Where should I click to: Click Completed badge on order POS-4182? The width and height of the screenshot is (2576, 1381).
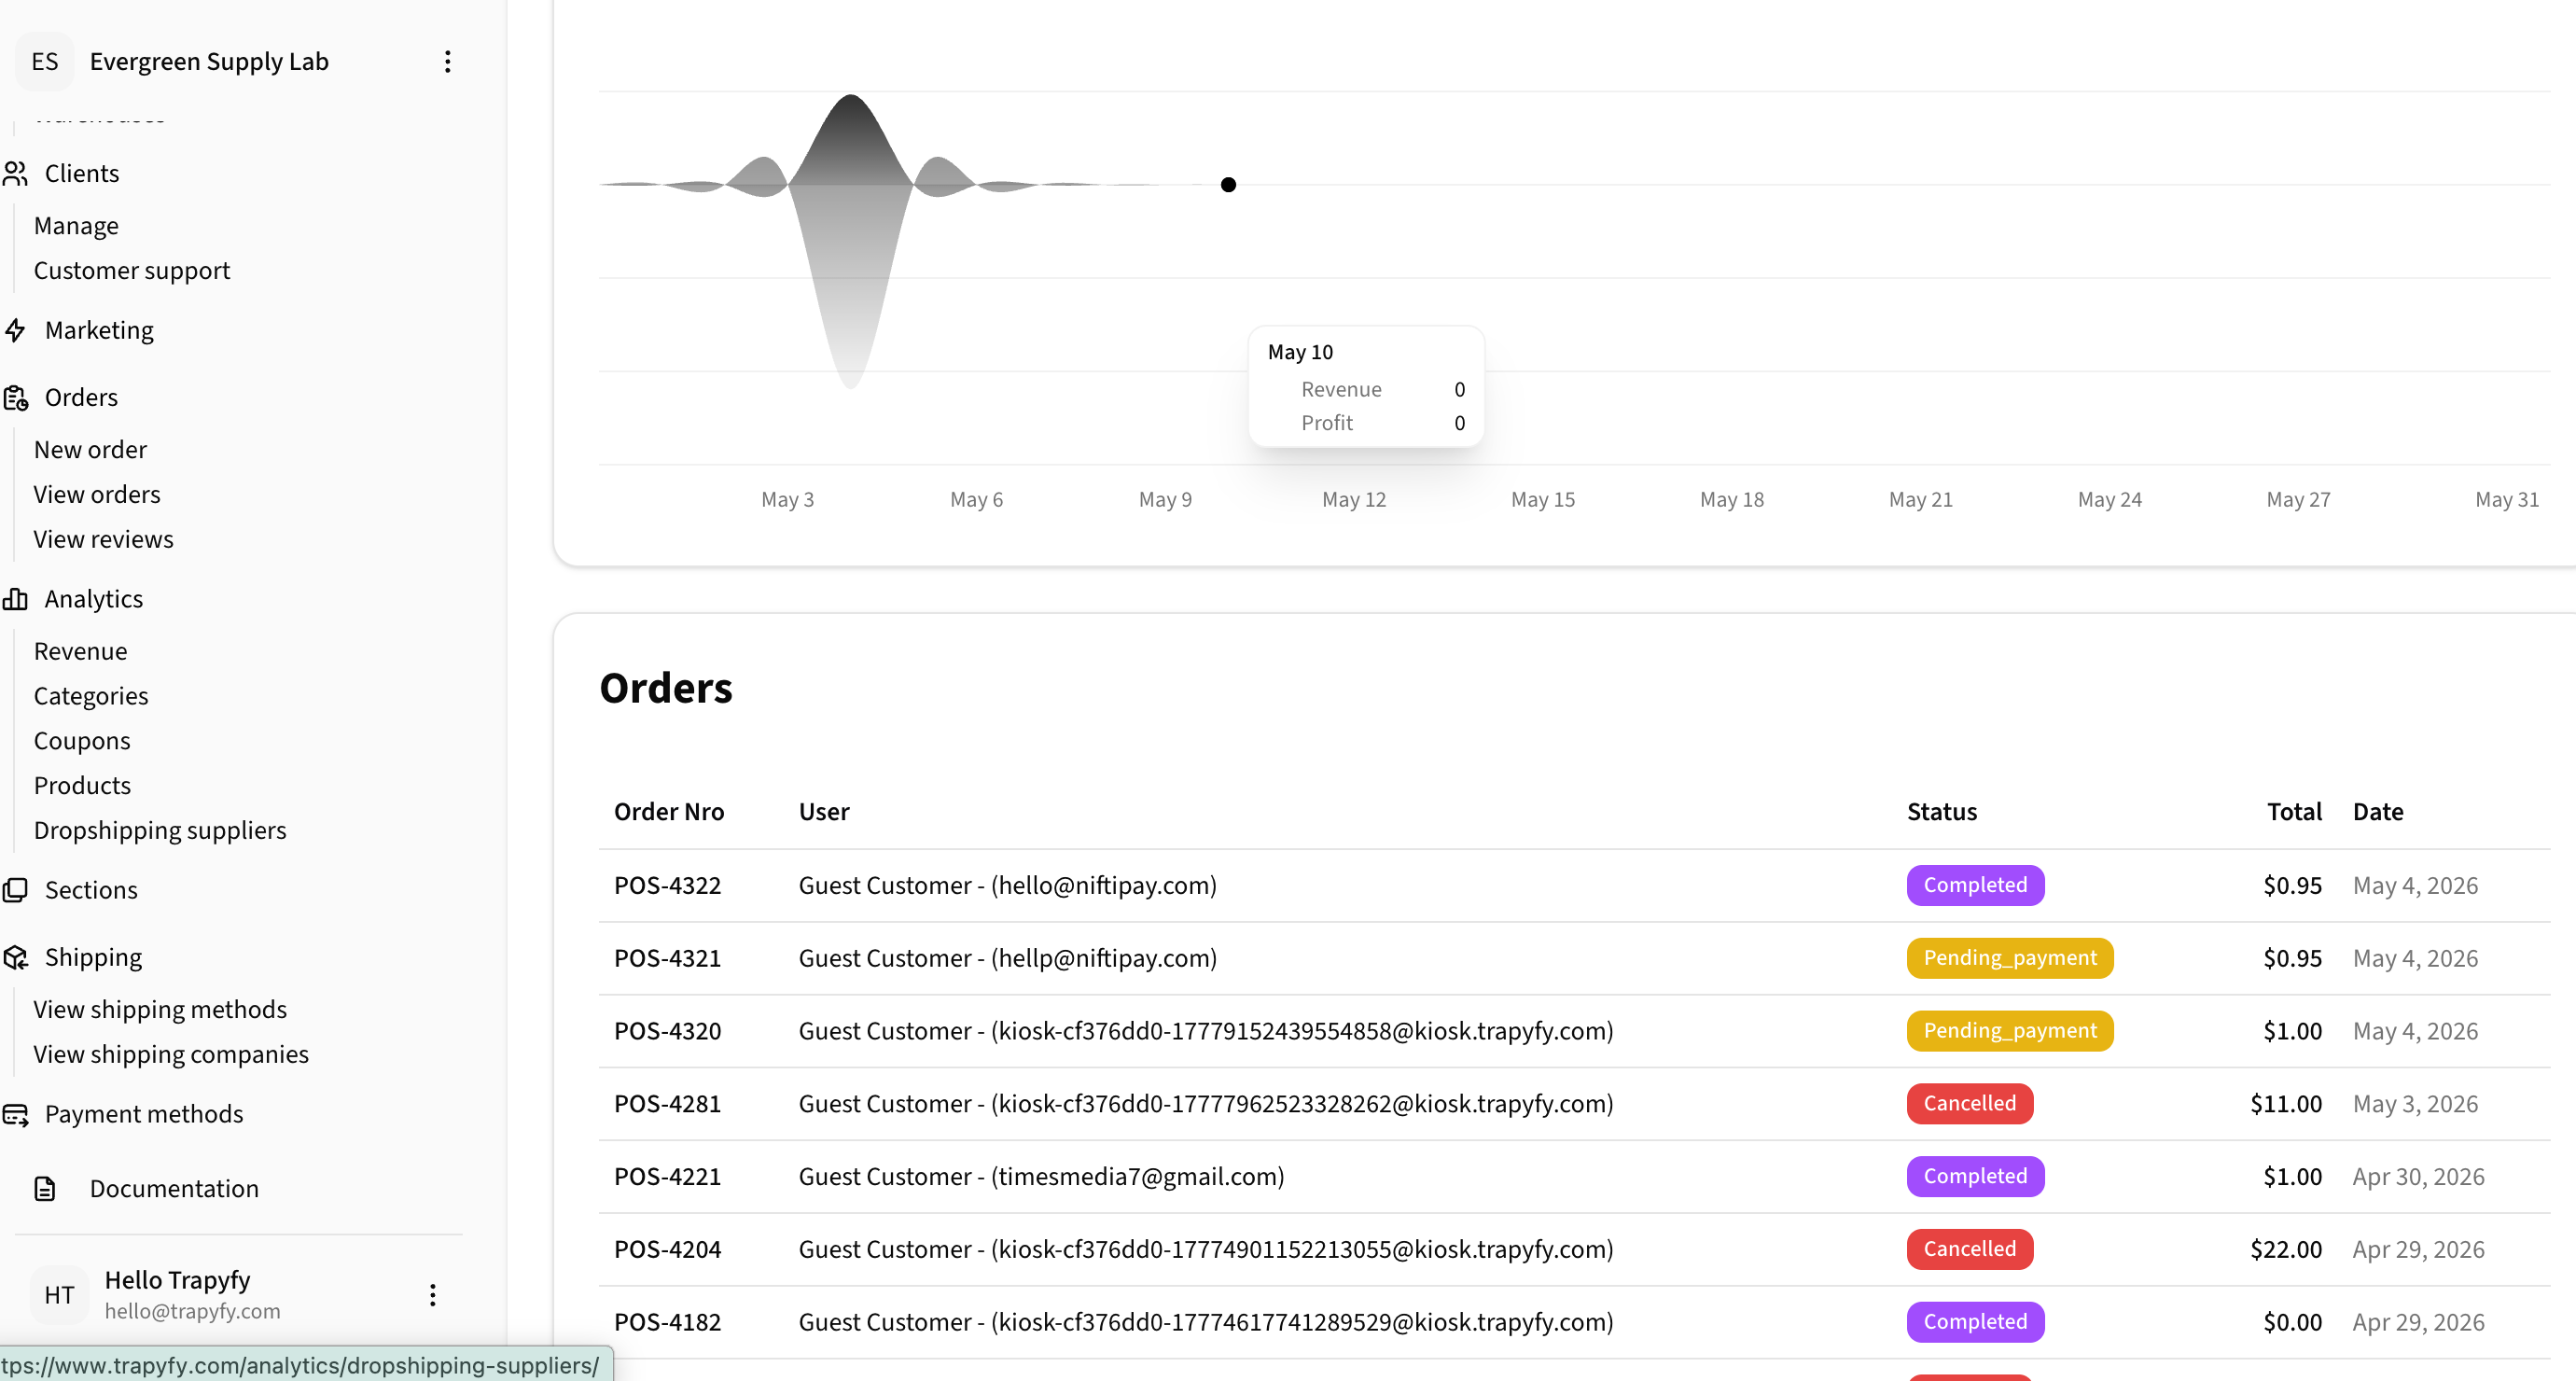point(1975,1323)
